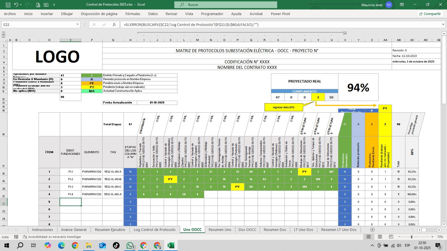Open the Fórmulas ribbon tab
Image resolution: width=447 pixels, height=251 pixels.
click(133, 14)
